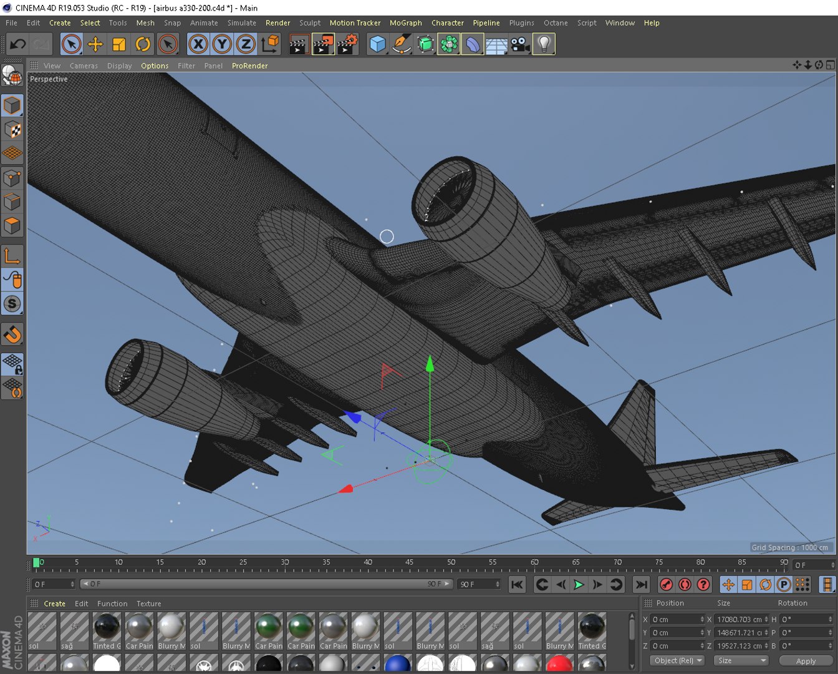Open the viewport Cameras menu
This screenshot has height=674, width=838.
(84, 66)
